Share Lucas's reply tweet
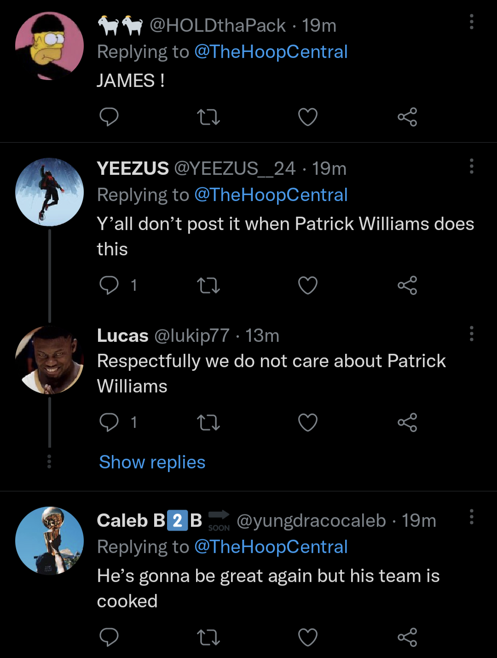Image resolution: width=497 pixels, height=658 pixels. click(x=407, y=422)
